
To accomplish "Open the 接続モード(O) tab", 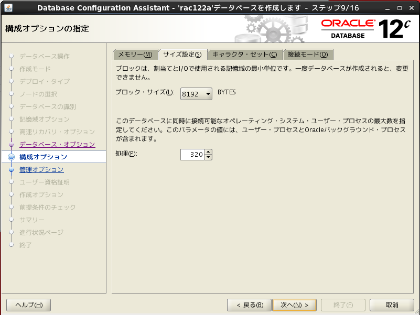I will point(308,55).
